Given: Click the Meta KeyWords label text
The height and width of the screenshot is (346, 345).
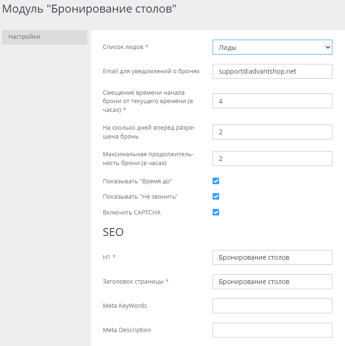Looking at the screenshot, I should coord(124,305).
